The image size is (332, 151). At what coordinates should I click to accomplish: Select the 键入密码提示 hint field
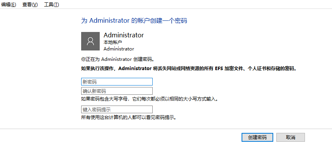pyautogui.click(x=117, y=109)
